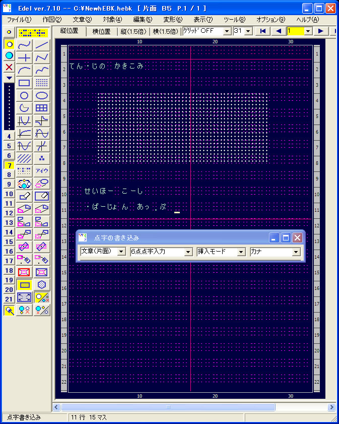Select the large cyan dot size

click(x=9, y=55)
